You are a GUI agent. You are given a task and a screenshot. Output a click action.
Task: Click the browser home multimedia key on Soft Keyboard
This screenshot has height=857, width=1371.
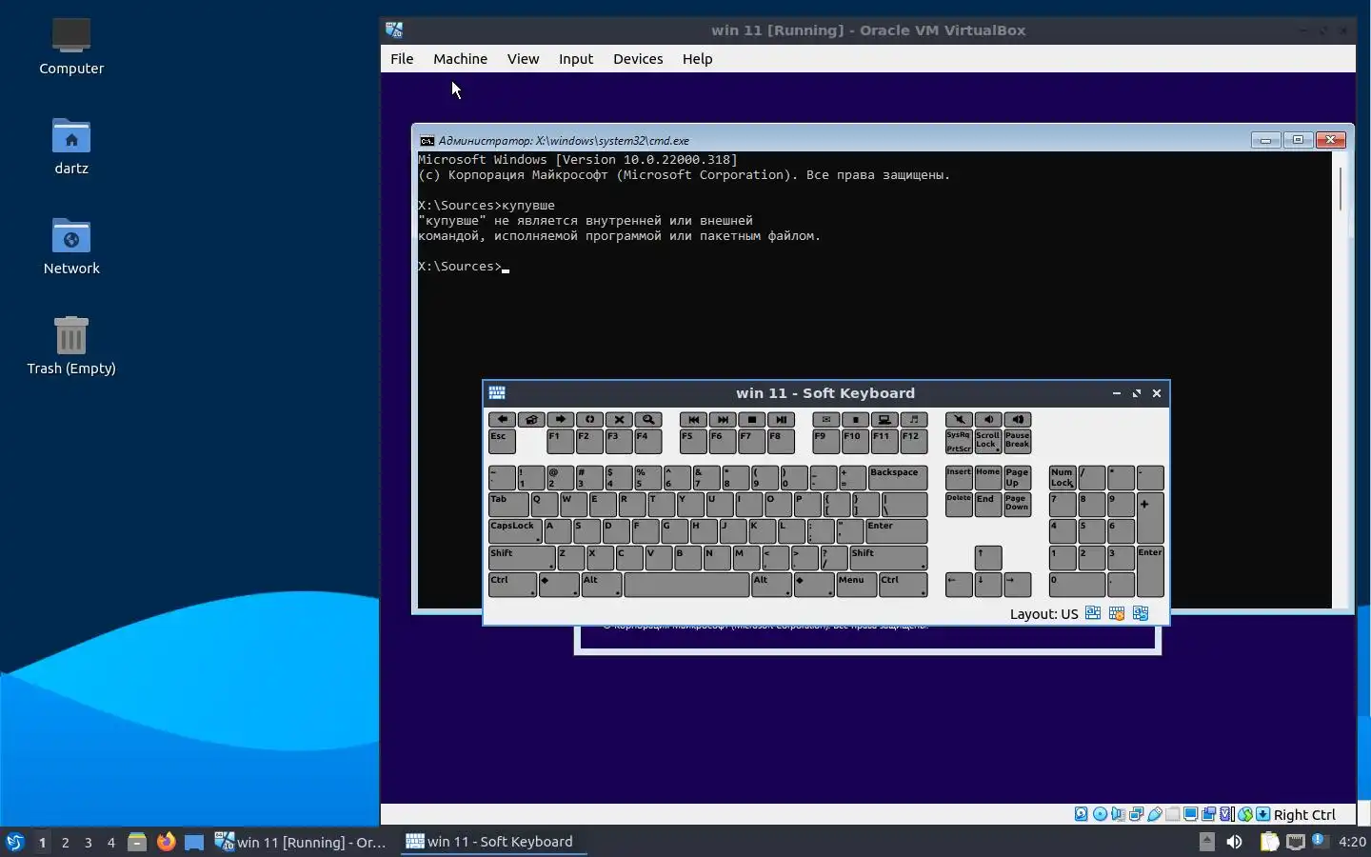[x=531, y=419]
